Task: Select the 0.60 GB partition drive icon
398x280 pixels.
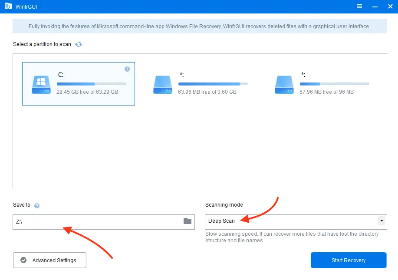Action: click(162, 84)
